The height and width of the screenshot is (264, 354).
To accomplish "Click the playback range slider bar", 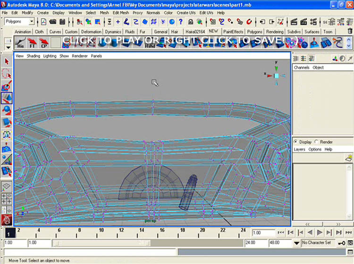I will (101, 243).
